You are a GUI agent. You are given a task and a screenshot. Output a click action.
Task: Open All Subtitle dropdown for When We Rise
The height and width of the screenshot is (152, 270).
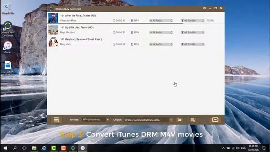(x=192, y=21)
